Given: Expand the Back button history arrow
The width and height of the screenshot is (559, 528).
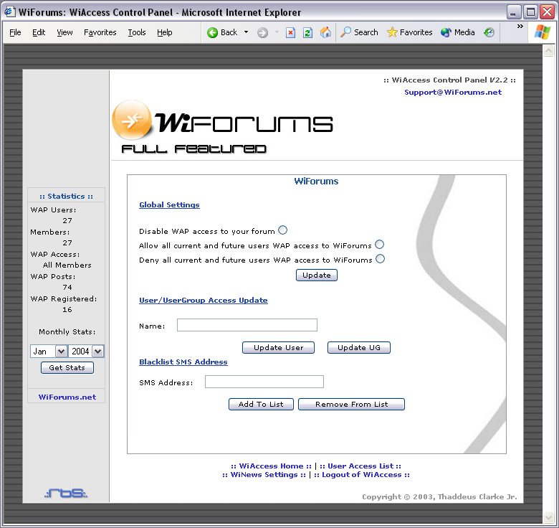Looking at the screenshot, I should (x=246, y=32).
